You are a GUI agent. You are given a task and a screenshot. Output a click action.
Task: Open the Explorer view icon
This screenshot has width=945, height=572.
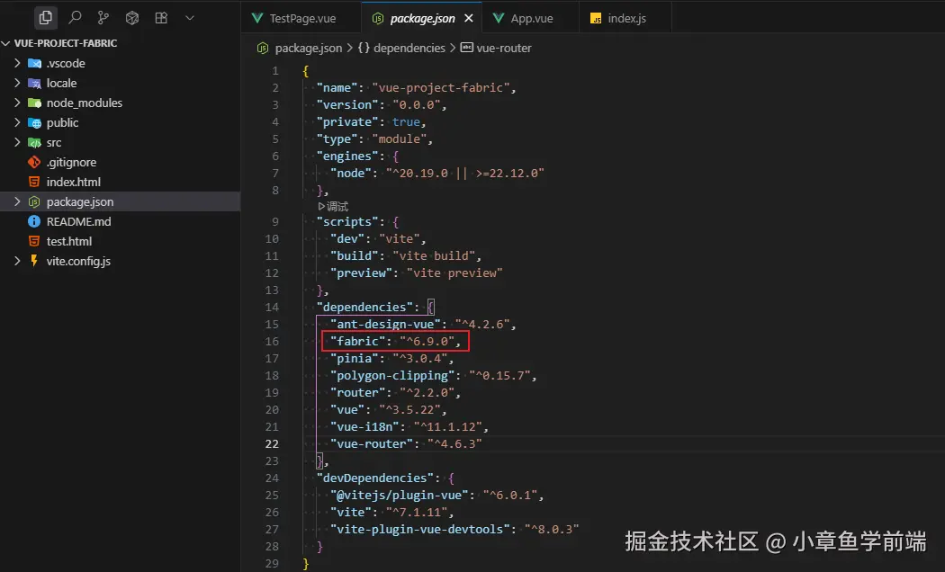[x=45, y=18]
